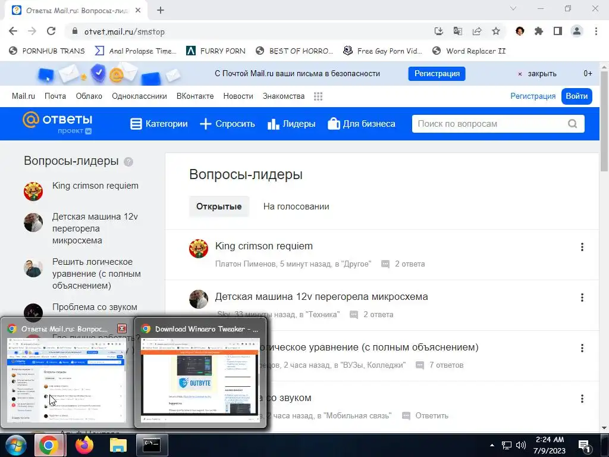609x457 pixels.
Task: Open options for King crimson requiem question
Action: (582, 247)
